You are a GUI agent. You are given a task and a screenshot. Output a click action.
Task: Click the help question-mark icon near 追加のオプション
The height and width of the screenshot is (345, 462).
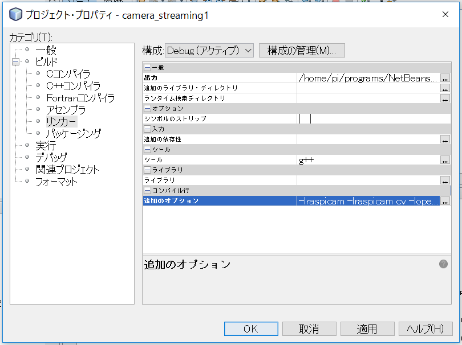[443, 263]
